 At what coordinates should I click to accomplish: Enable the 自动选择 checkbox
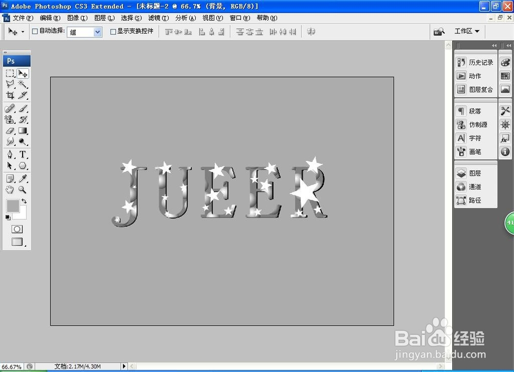click(35, 31)
